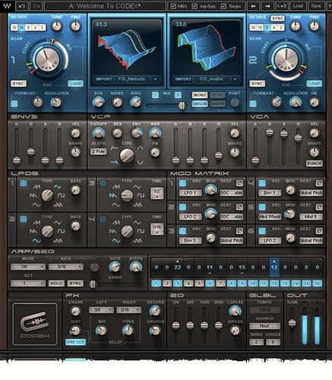The width and height of the screenshot is (332, 380).
Task: Toggle the Arp-Seq checkbox
Action: [194, 6]
